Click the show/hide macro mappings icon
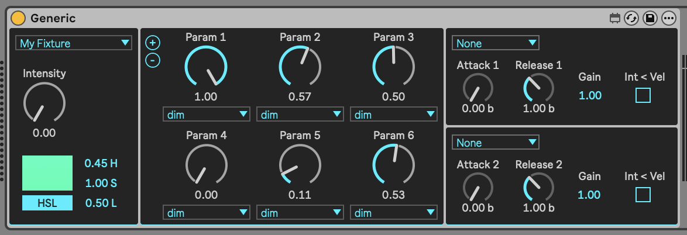Viewport: 687px width, 235px height. pos(614,18)
